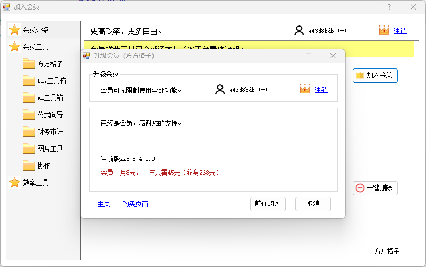This screenshot has height=267, width=426.
Task: Click the 一键删除 button
Action: click(x=375, y=188)
